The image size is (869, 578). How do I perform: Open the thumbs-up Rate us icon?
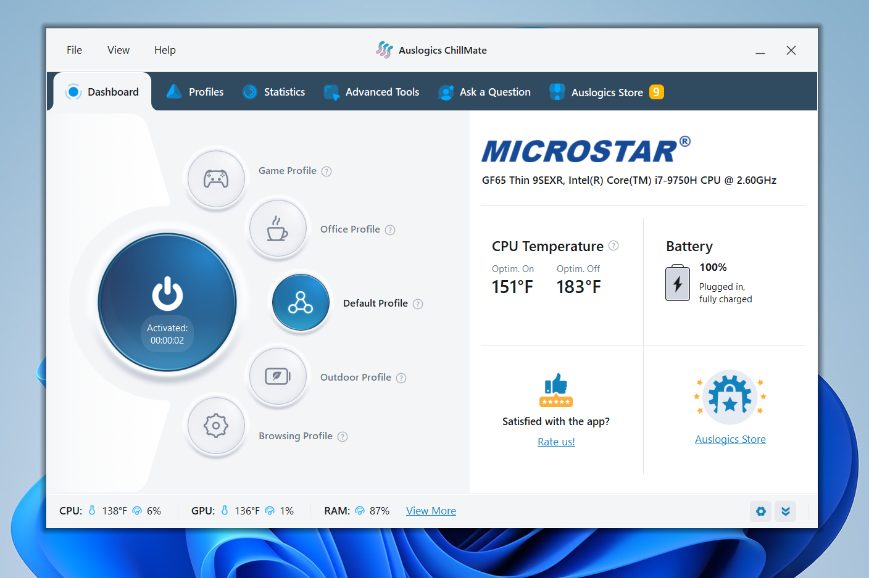555,390
